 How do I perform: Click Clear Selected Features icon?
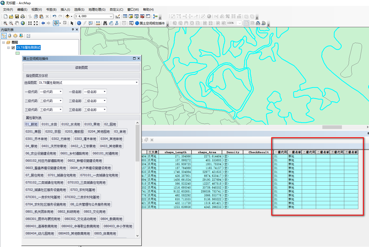[x=65, y=23]
